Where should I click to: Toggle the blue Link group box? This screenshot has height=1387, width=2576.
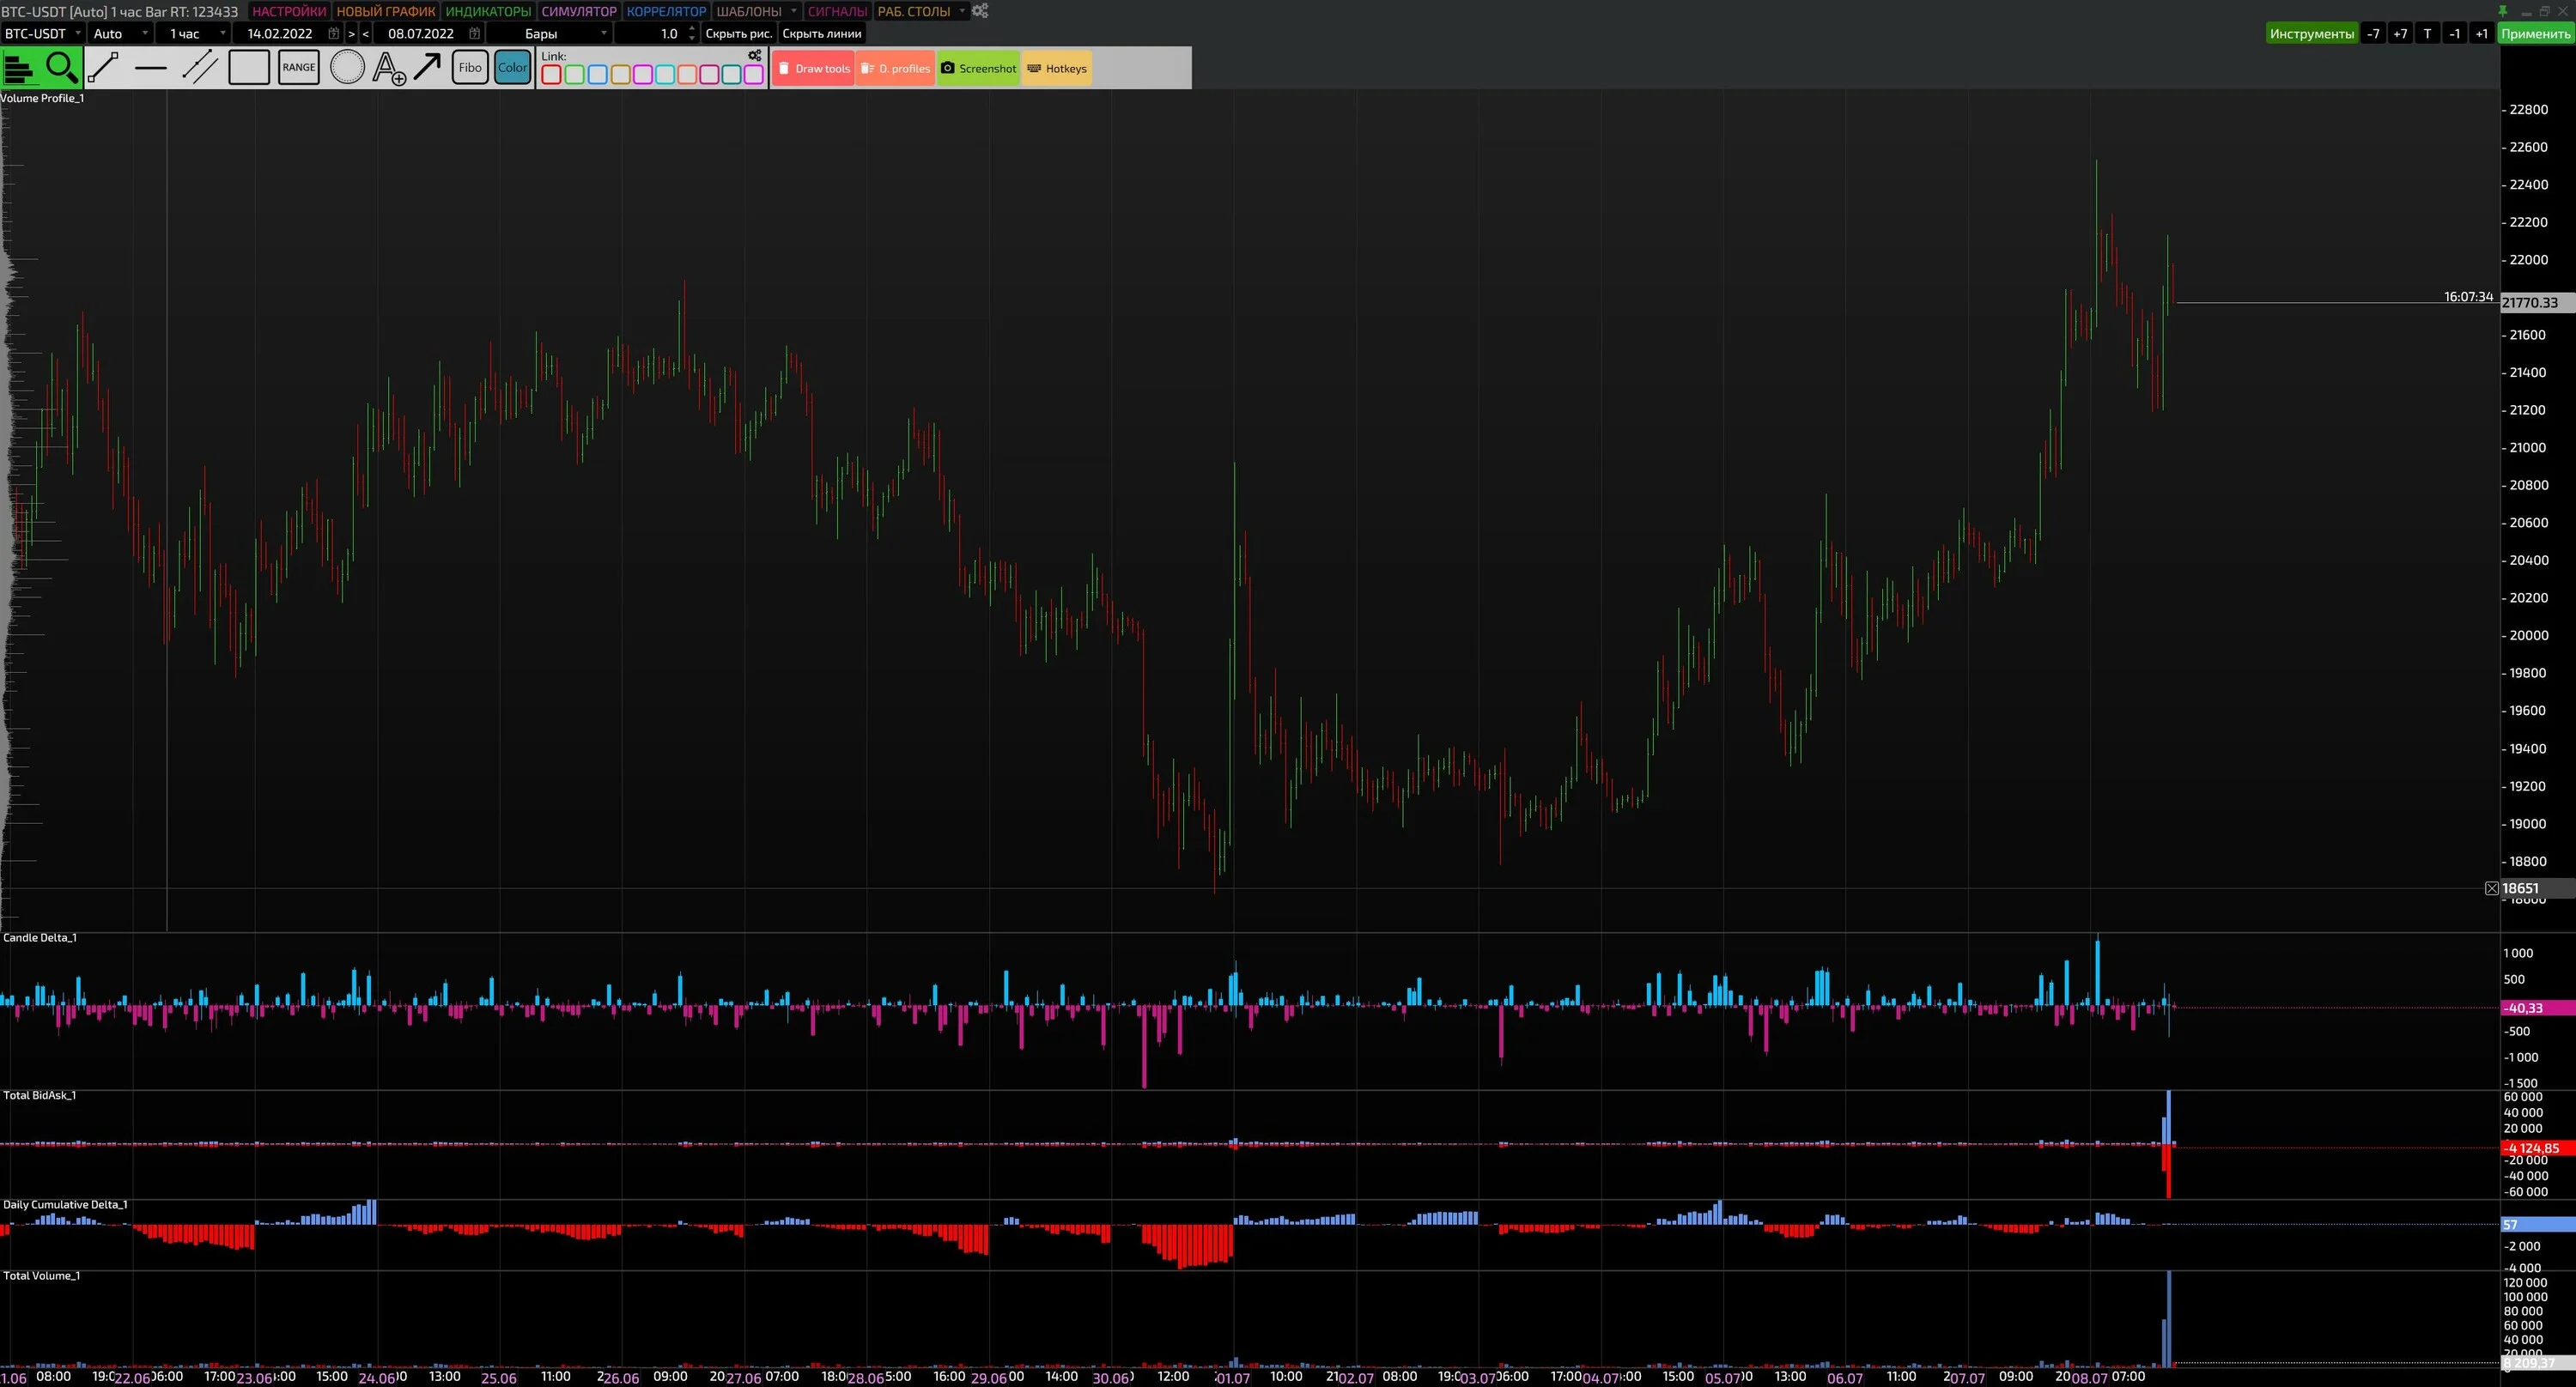598,75
